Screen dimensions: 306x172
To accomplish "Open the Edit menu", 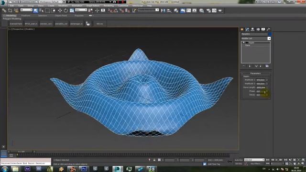I will (x=12, y=6).
